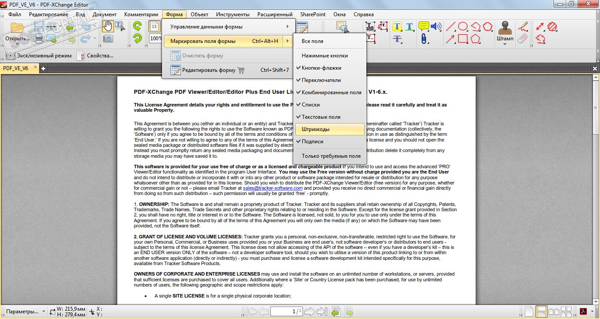The height and width of the screenshot is (319, 600).
Task: Select the Hand tool
Action: [108, 26]
